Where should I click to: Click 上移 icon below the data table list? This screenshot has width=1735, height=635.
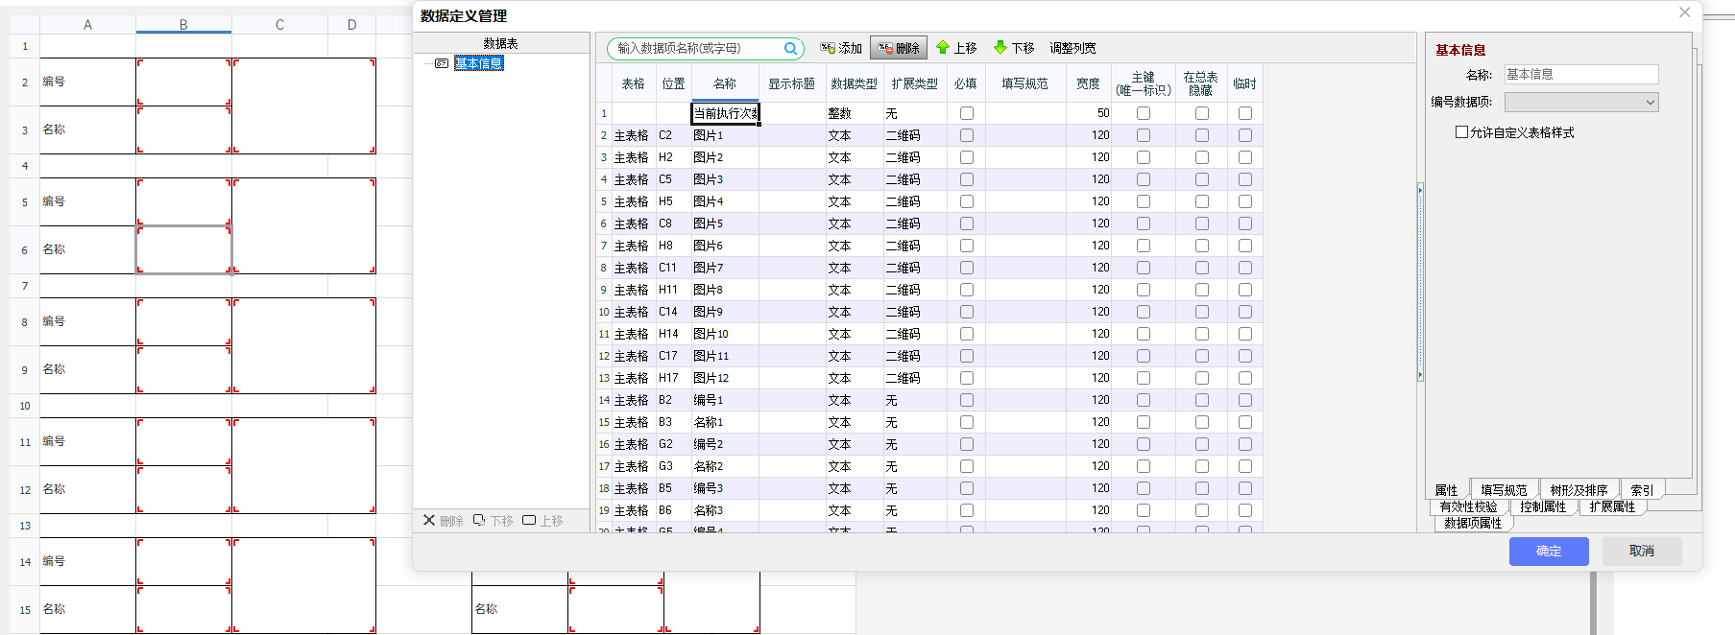[x=542, y=521]
